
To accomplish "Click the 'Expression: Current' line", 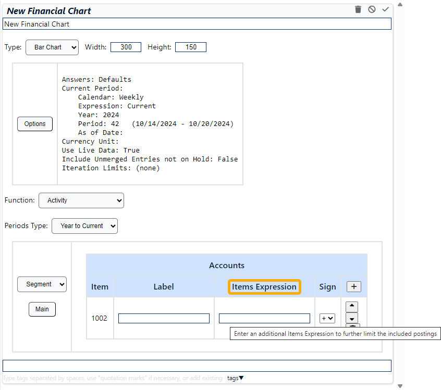I will (x=117, y=106).
